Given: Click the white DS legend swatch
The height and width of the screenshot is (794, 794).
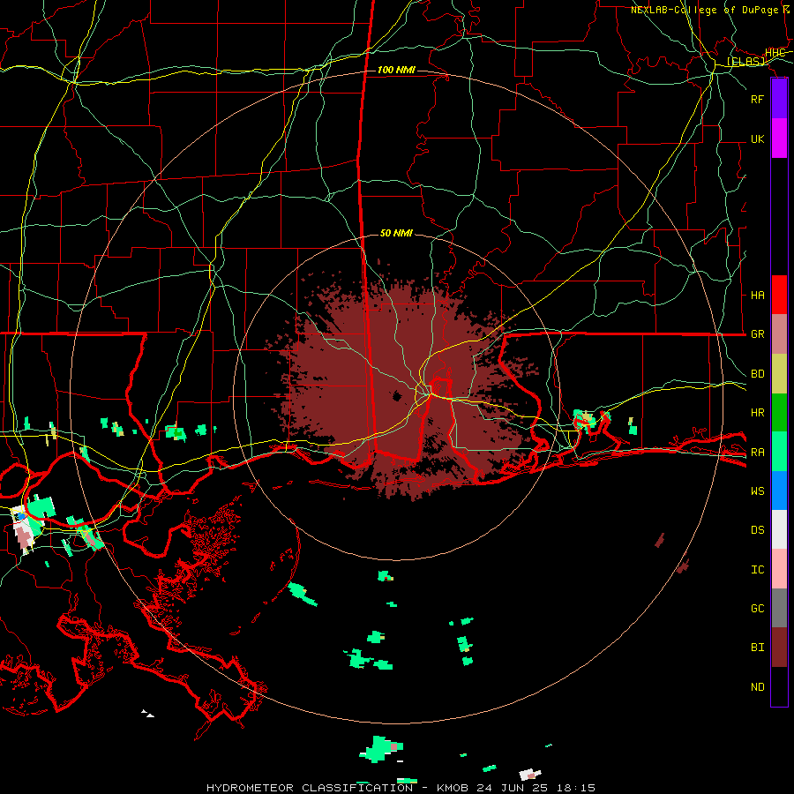Looking at the screenshot, I should (x=779, y=529).
